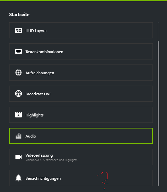The width and height of the screenshot is (167, 192).
Task: Click the Highlights clapperboard star icon
Action: tap(18, 115)
